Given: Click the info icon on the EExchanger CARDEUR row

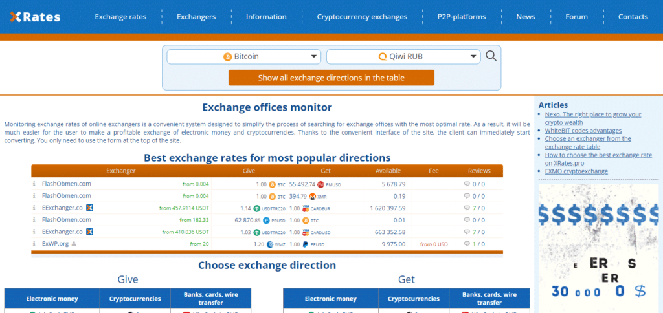Looking at the screenshot, I should click(34, 208).
